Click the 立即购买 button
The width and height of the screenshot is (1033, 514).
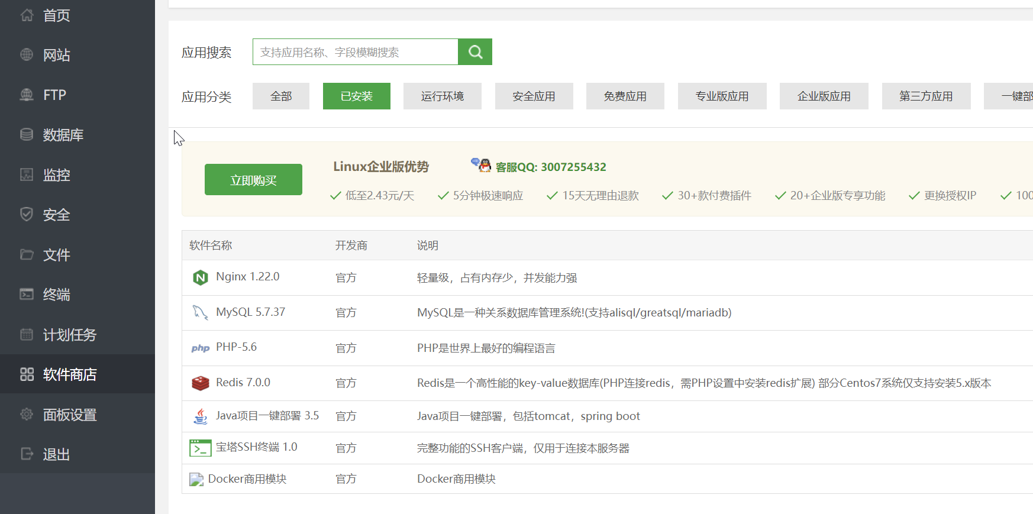pyautogui.click(x=253, y=180)
